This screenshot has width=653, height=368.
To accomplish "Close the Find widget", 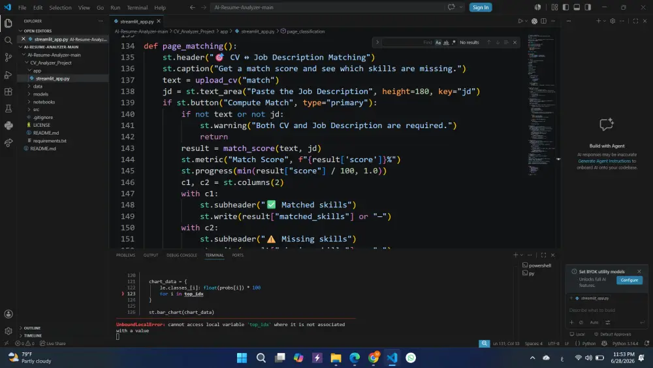I will [515, 42].
